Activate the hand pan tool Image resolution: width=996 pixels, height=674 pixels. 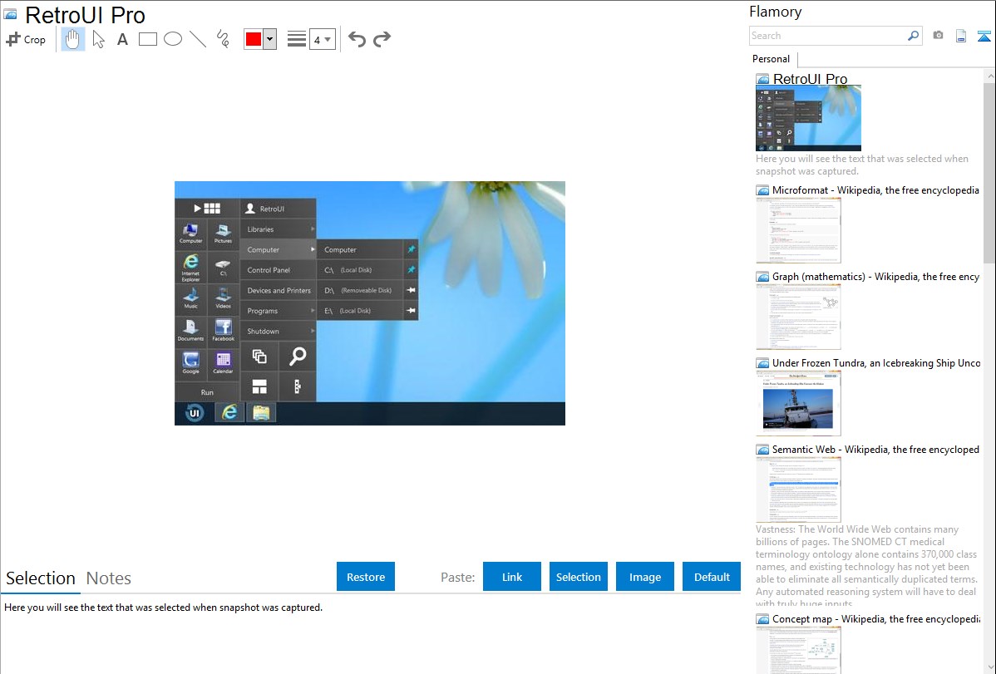pyautogui.click(x=73, y=39)
